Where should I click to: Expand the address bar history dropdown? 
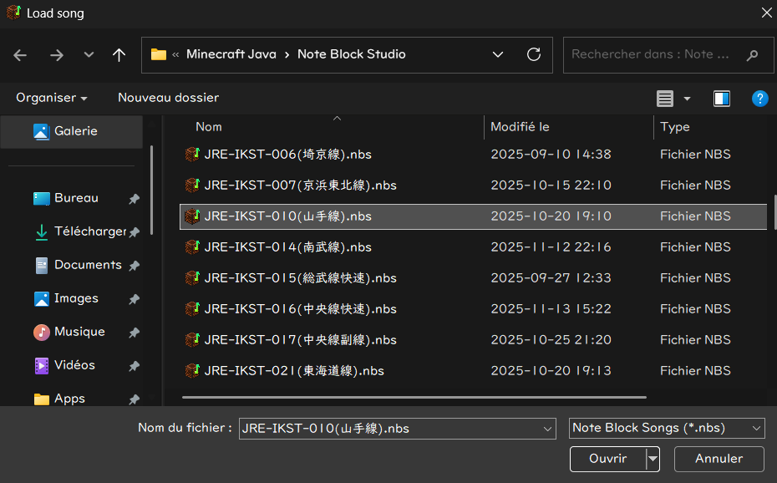tap(498, 54)
